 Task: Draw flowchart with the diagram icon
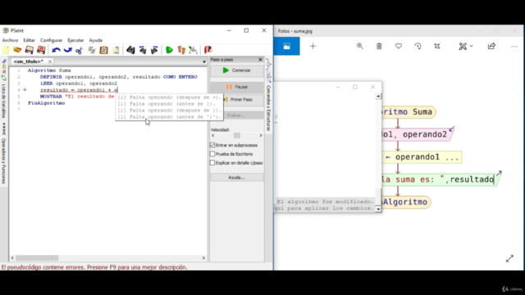tap(194, 50)
